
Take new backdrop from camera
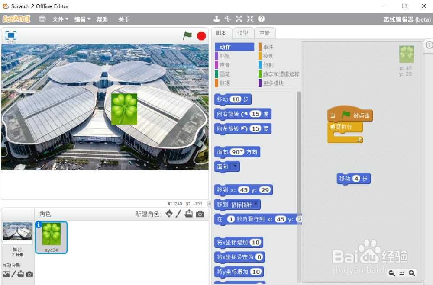(x=29, y=274)
